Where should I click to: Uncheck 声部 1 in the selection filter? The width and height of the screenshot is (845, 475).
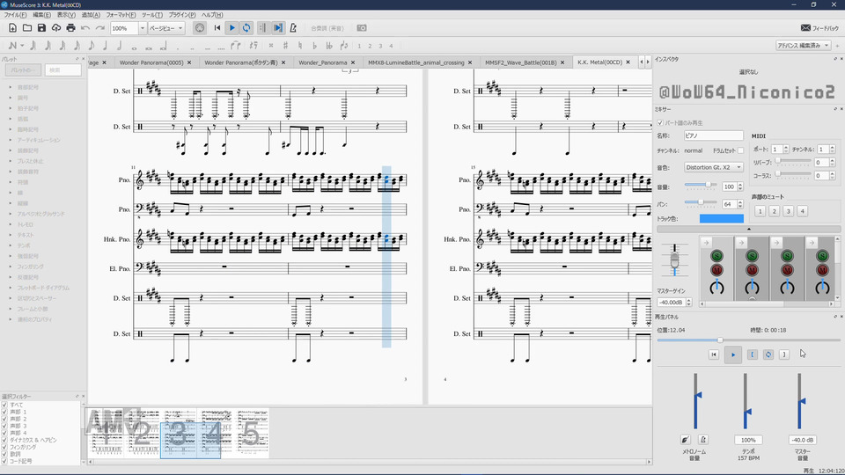pyautogui.click(x=5, y=412)
